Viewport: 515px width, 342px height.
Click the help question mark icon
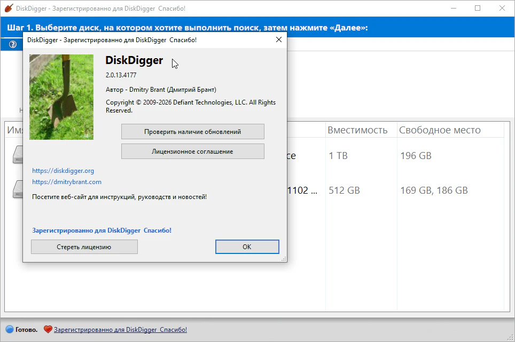coord(13,44)
